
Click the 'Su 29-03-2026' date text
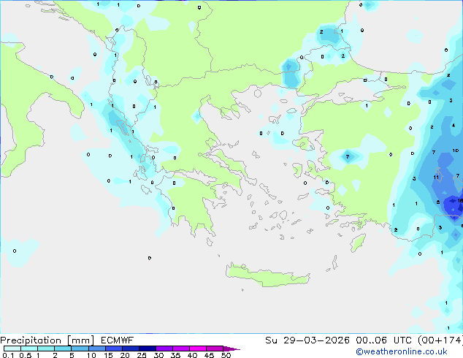[307, 340]
